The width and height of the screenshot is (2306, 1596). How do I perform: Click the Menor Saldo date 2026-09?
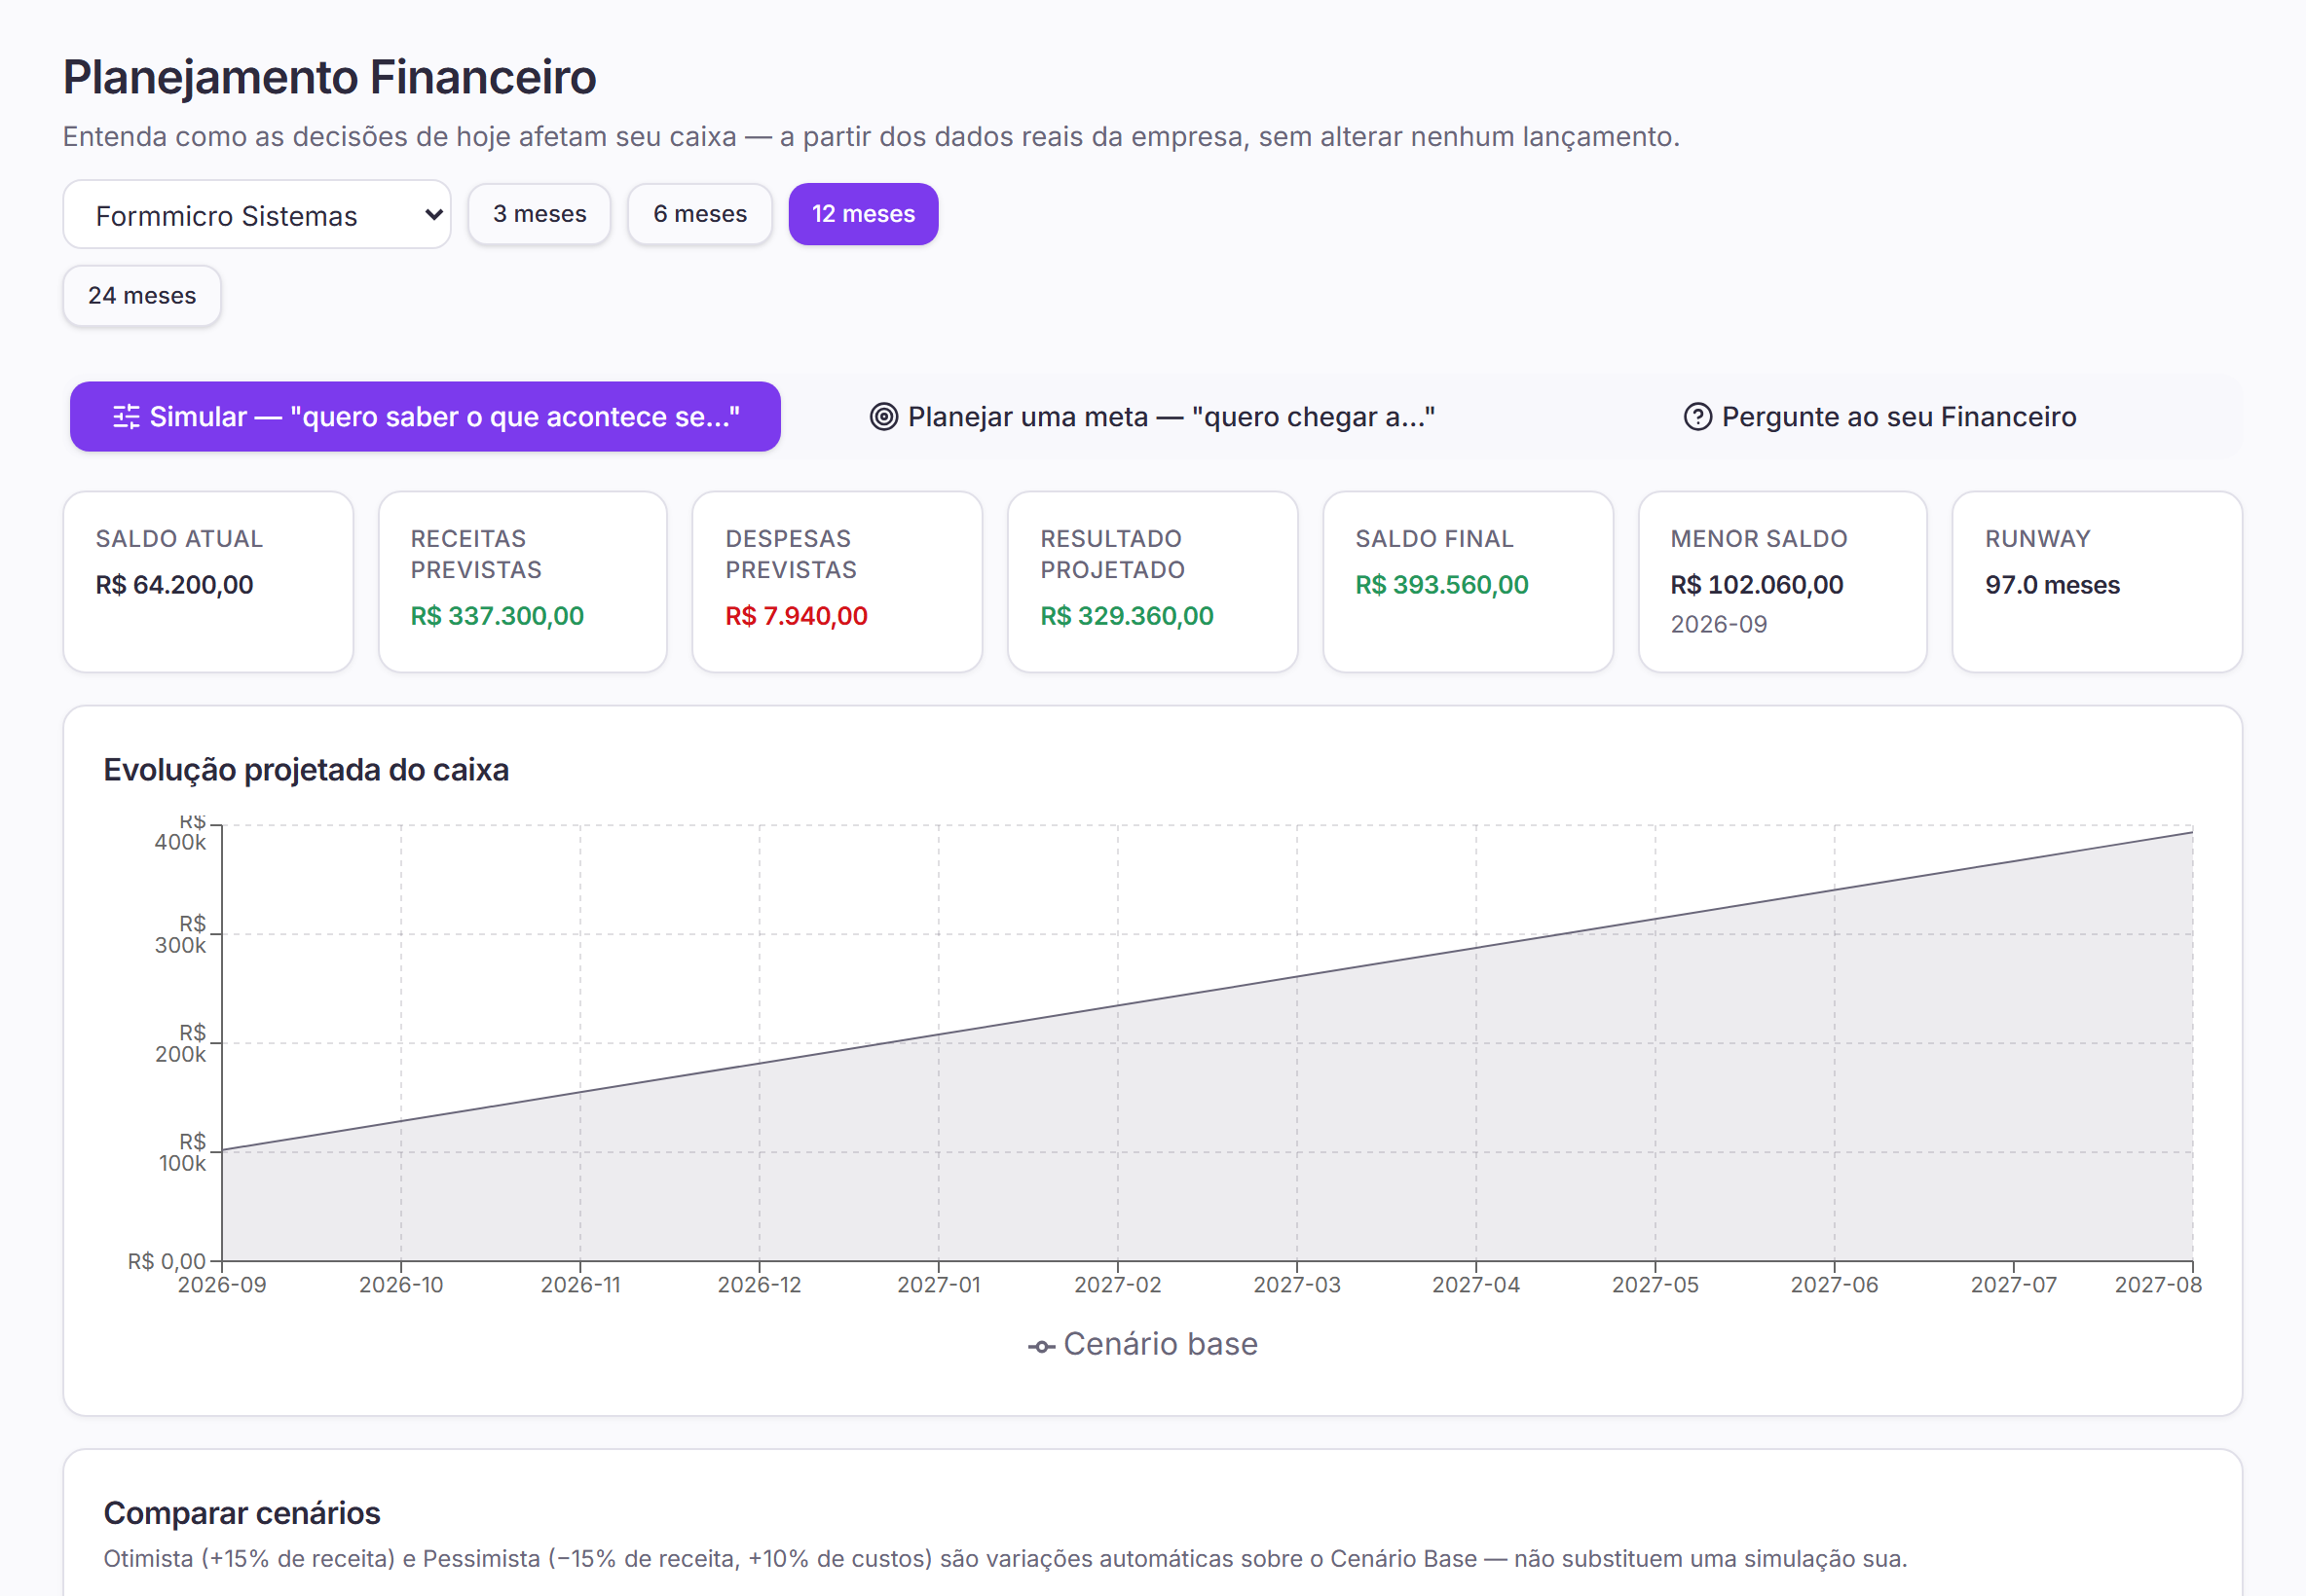pos(1719,624)
